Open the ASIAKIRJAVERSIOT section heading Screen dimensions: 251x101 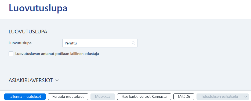pyautogui.click(x=31, y=80)
